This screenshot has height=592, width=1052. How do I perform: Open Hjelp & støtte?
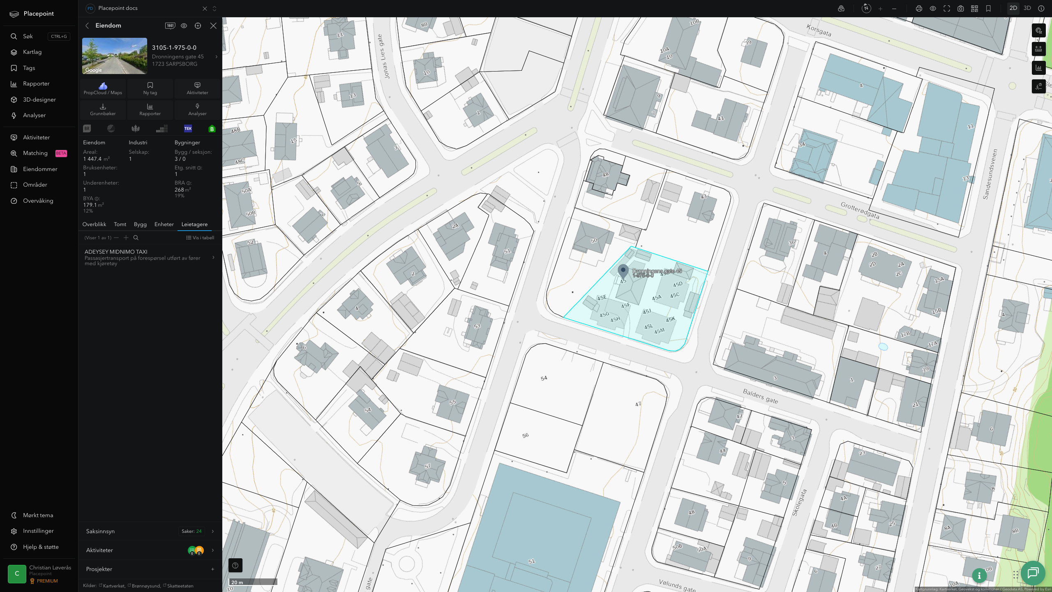(41, 547)
